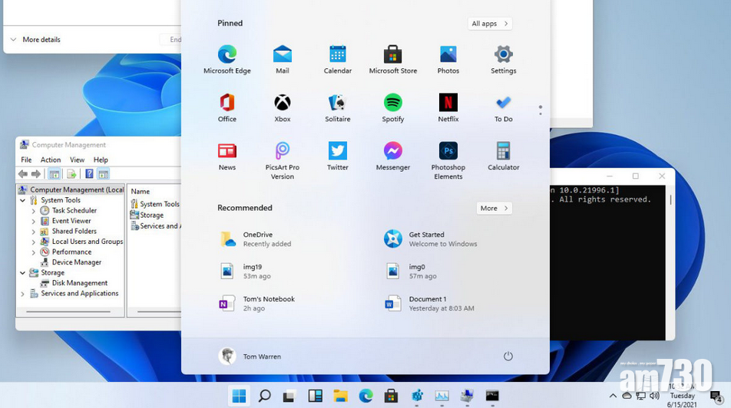
Task: Open the Twitter app
Action: click(x=338, y=156)
